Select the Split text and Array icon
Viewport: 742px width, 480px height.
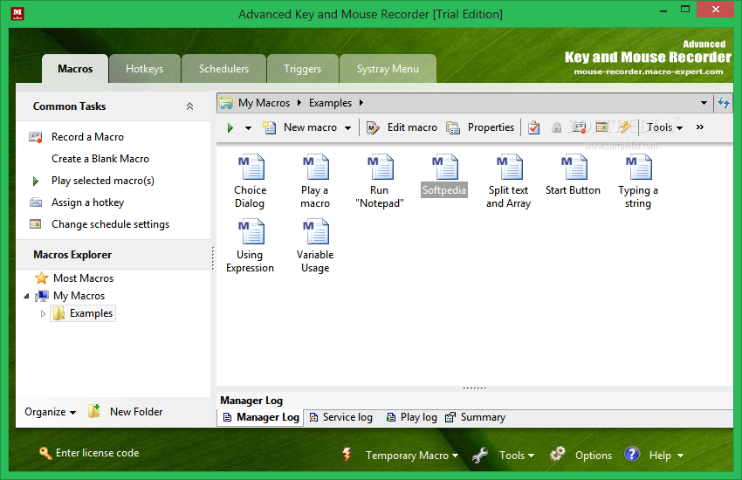coord(509,167)
